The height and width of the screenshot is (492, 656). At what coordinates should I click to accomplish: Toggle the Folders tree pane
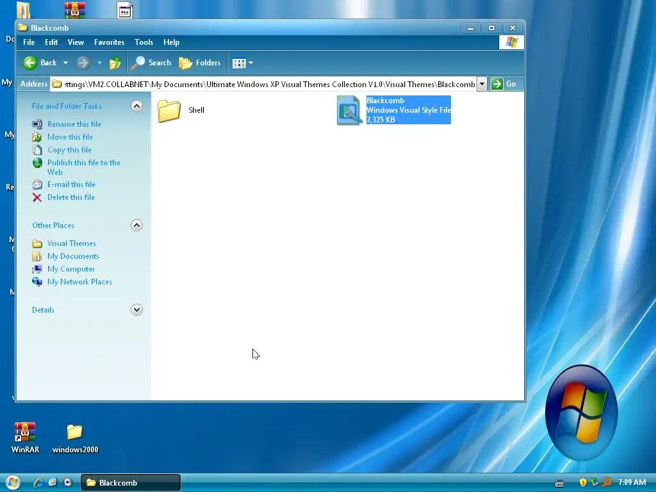click(200, 63)
